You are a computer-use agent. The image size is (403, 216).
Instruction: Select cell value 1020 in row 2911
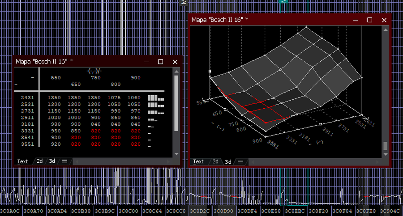click(x=54, y=118)
